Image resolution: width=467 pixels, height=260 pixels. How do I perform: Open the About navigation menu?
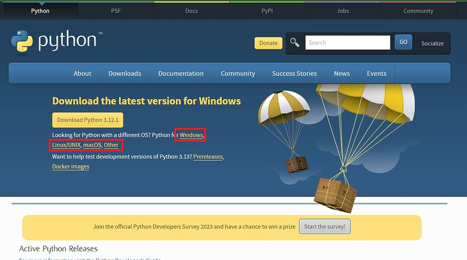pyautogui.click(x=82, y=73)
